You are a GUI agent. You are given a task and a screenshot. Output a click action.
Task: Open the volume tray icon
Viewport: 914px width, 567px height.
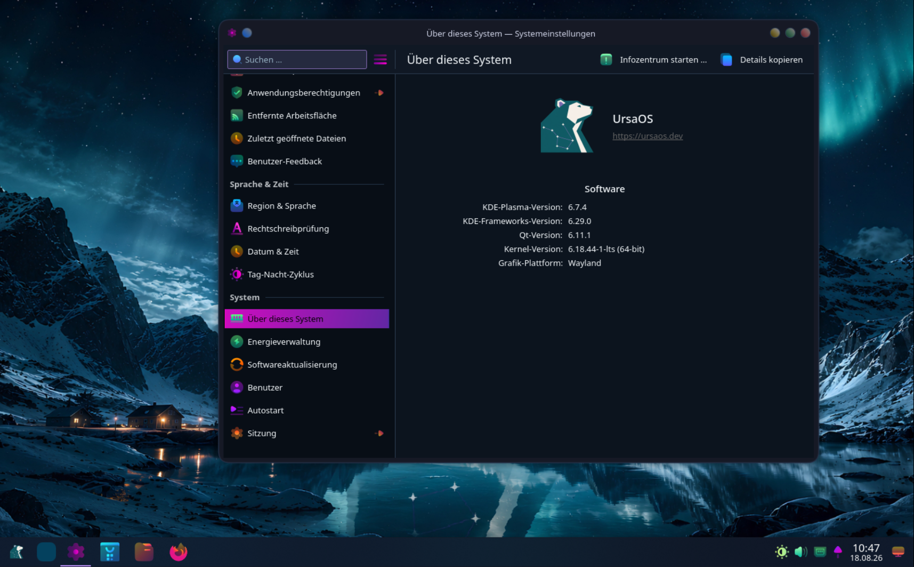(801, 552)
